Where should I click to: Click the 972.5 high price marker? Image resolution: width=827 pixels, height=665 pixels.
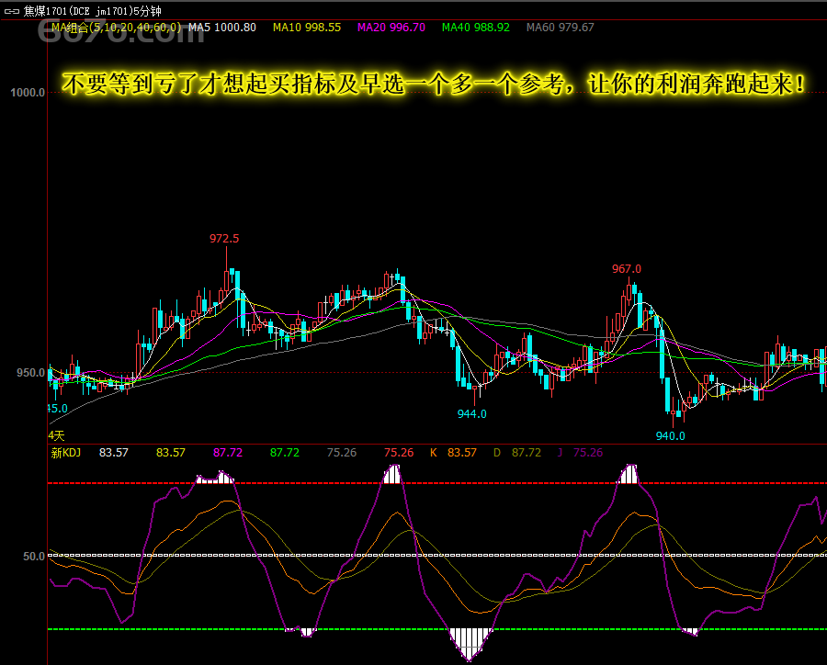(224, 239)
